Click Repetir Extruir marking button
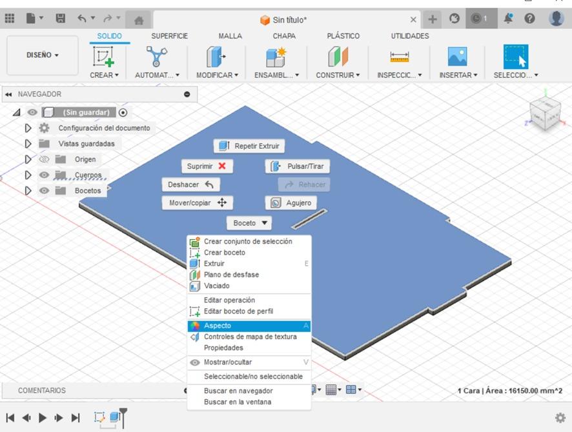The image size is (572, 432). pos(249,146)
